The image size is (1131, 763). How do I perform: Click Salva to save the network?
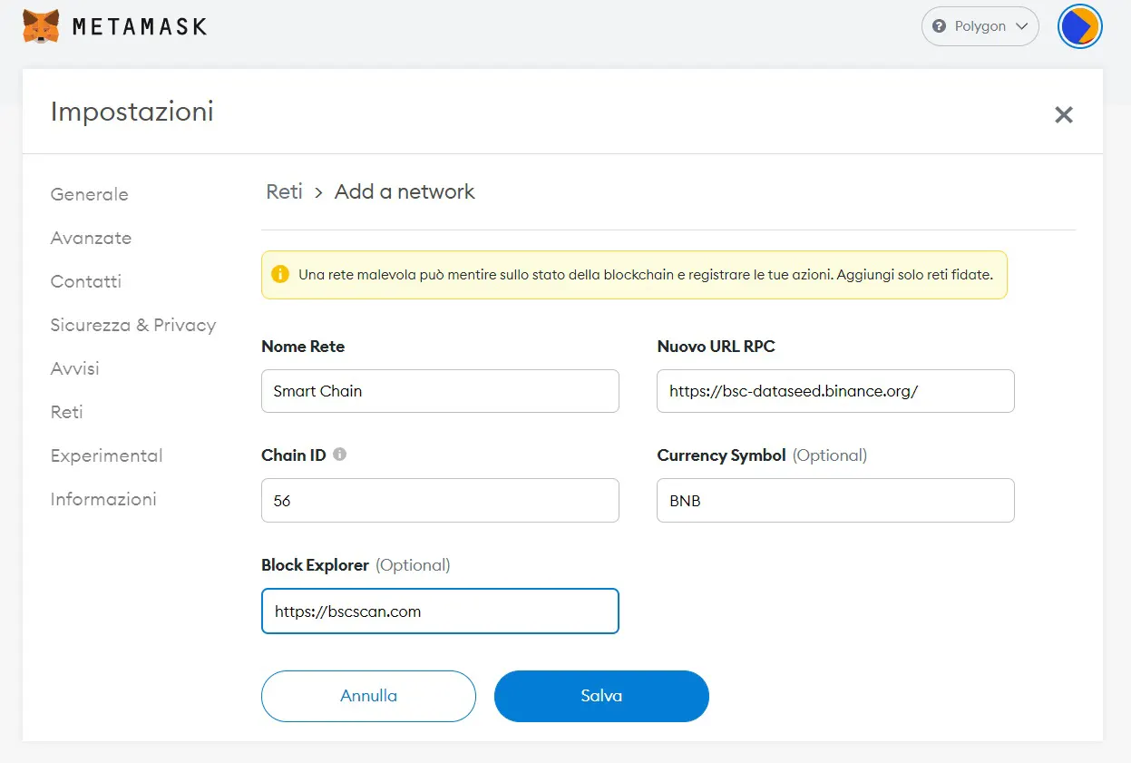point(601,696)
